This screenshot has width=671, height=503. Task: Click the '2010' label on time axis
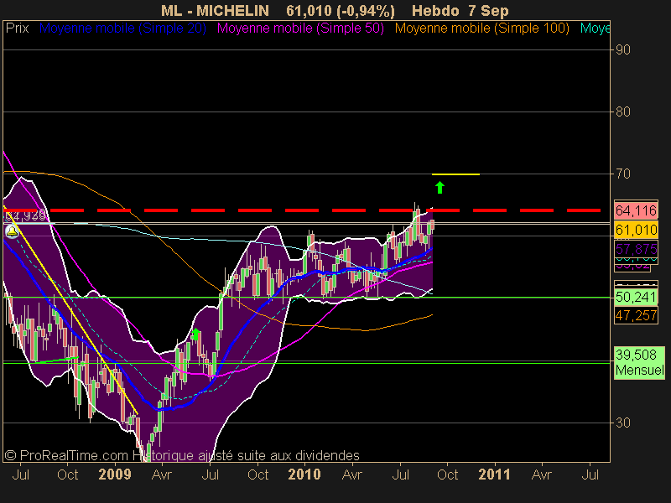[x=304, y=474]
